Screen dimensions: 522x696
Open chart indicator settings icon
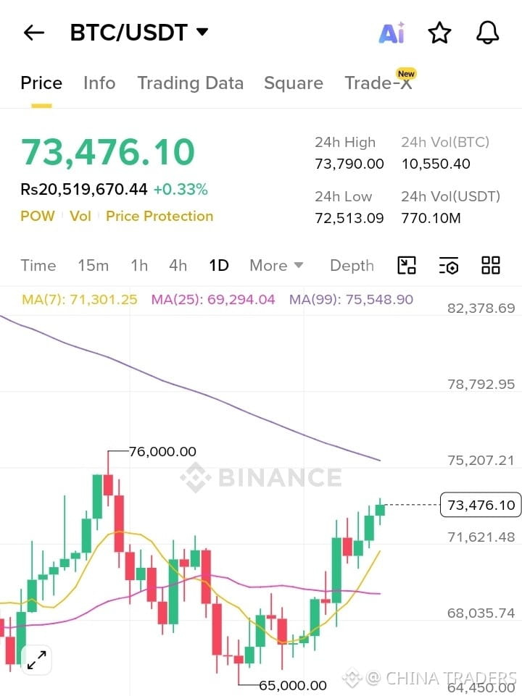[x=448, y=266]
